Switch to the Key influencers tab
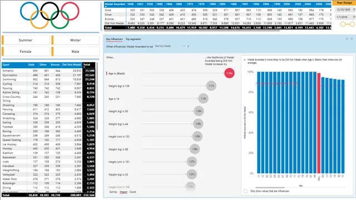The height and width of the screenshot is (200, 356). 114,39
